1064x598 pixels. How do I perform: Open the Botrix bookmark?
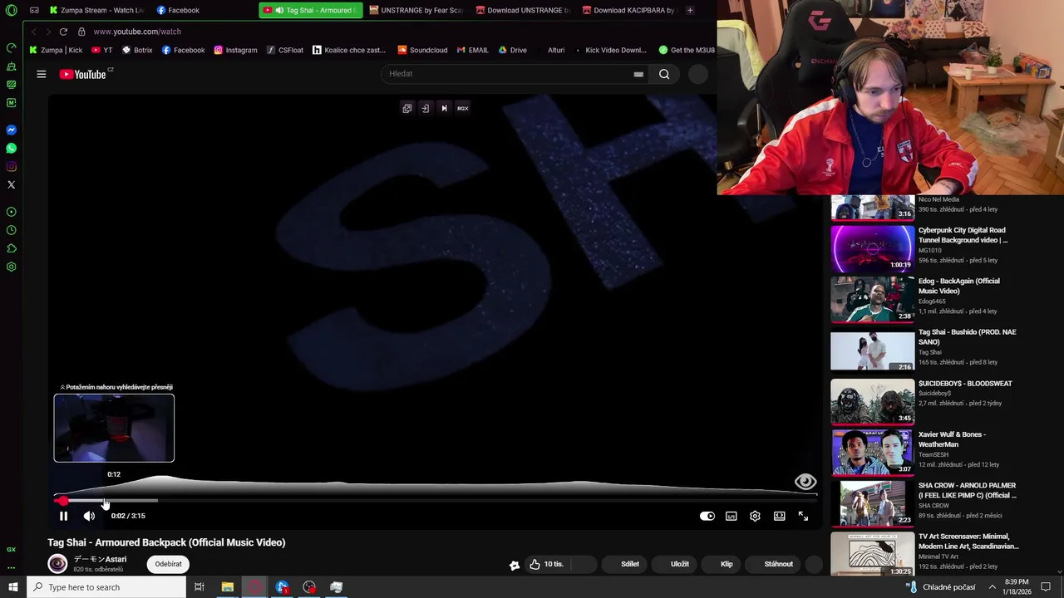137,50
